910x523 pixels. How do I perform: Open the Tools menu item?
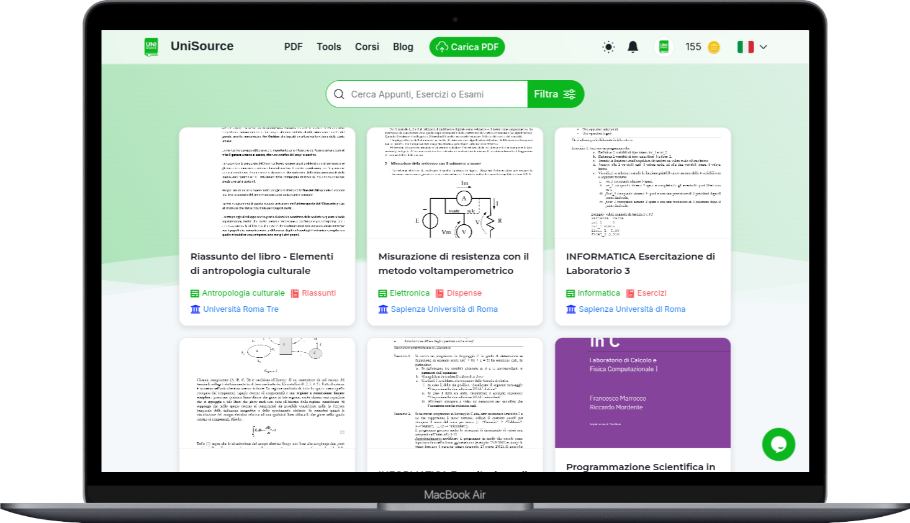[x=328, y=47]
